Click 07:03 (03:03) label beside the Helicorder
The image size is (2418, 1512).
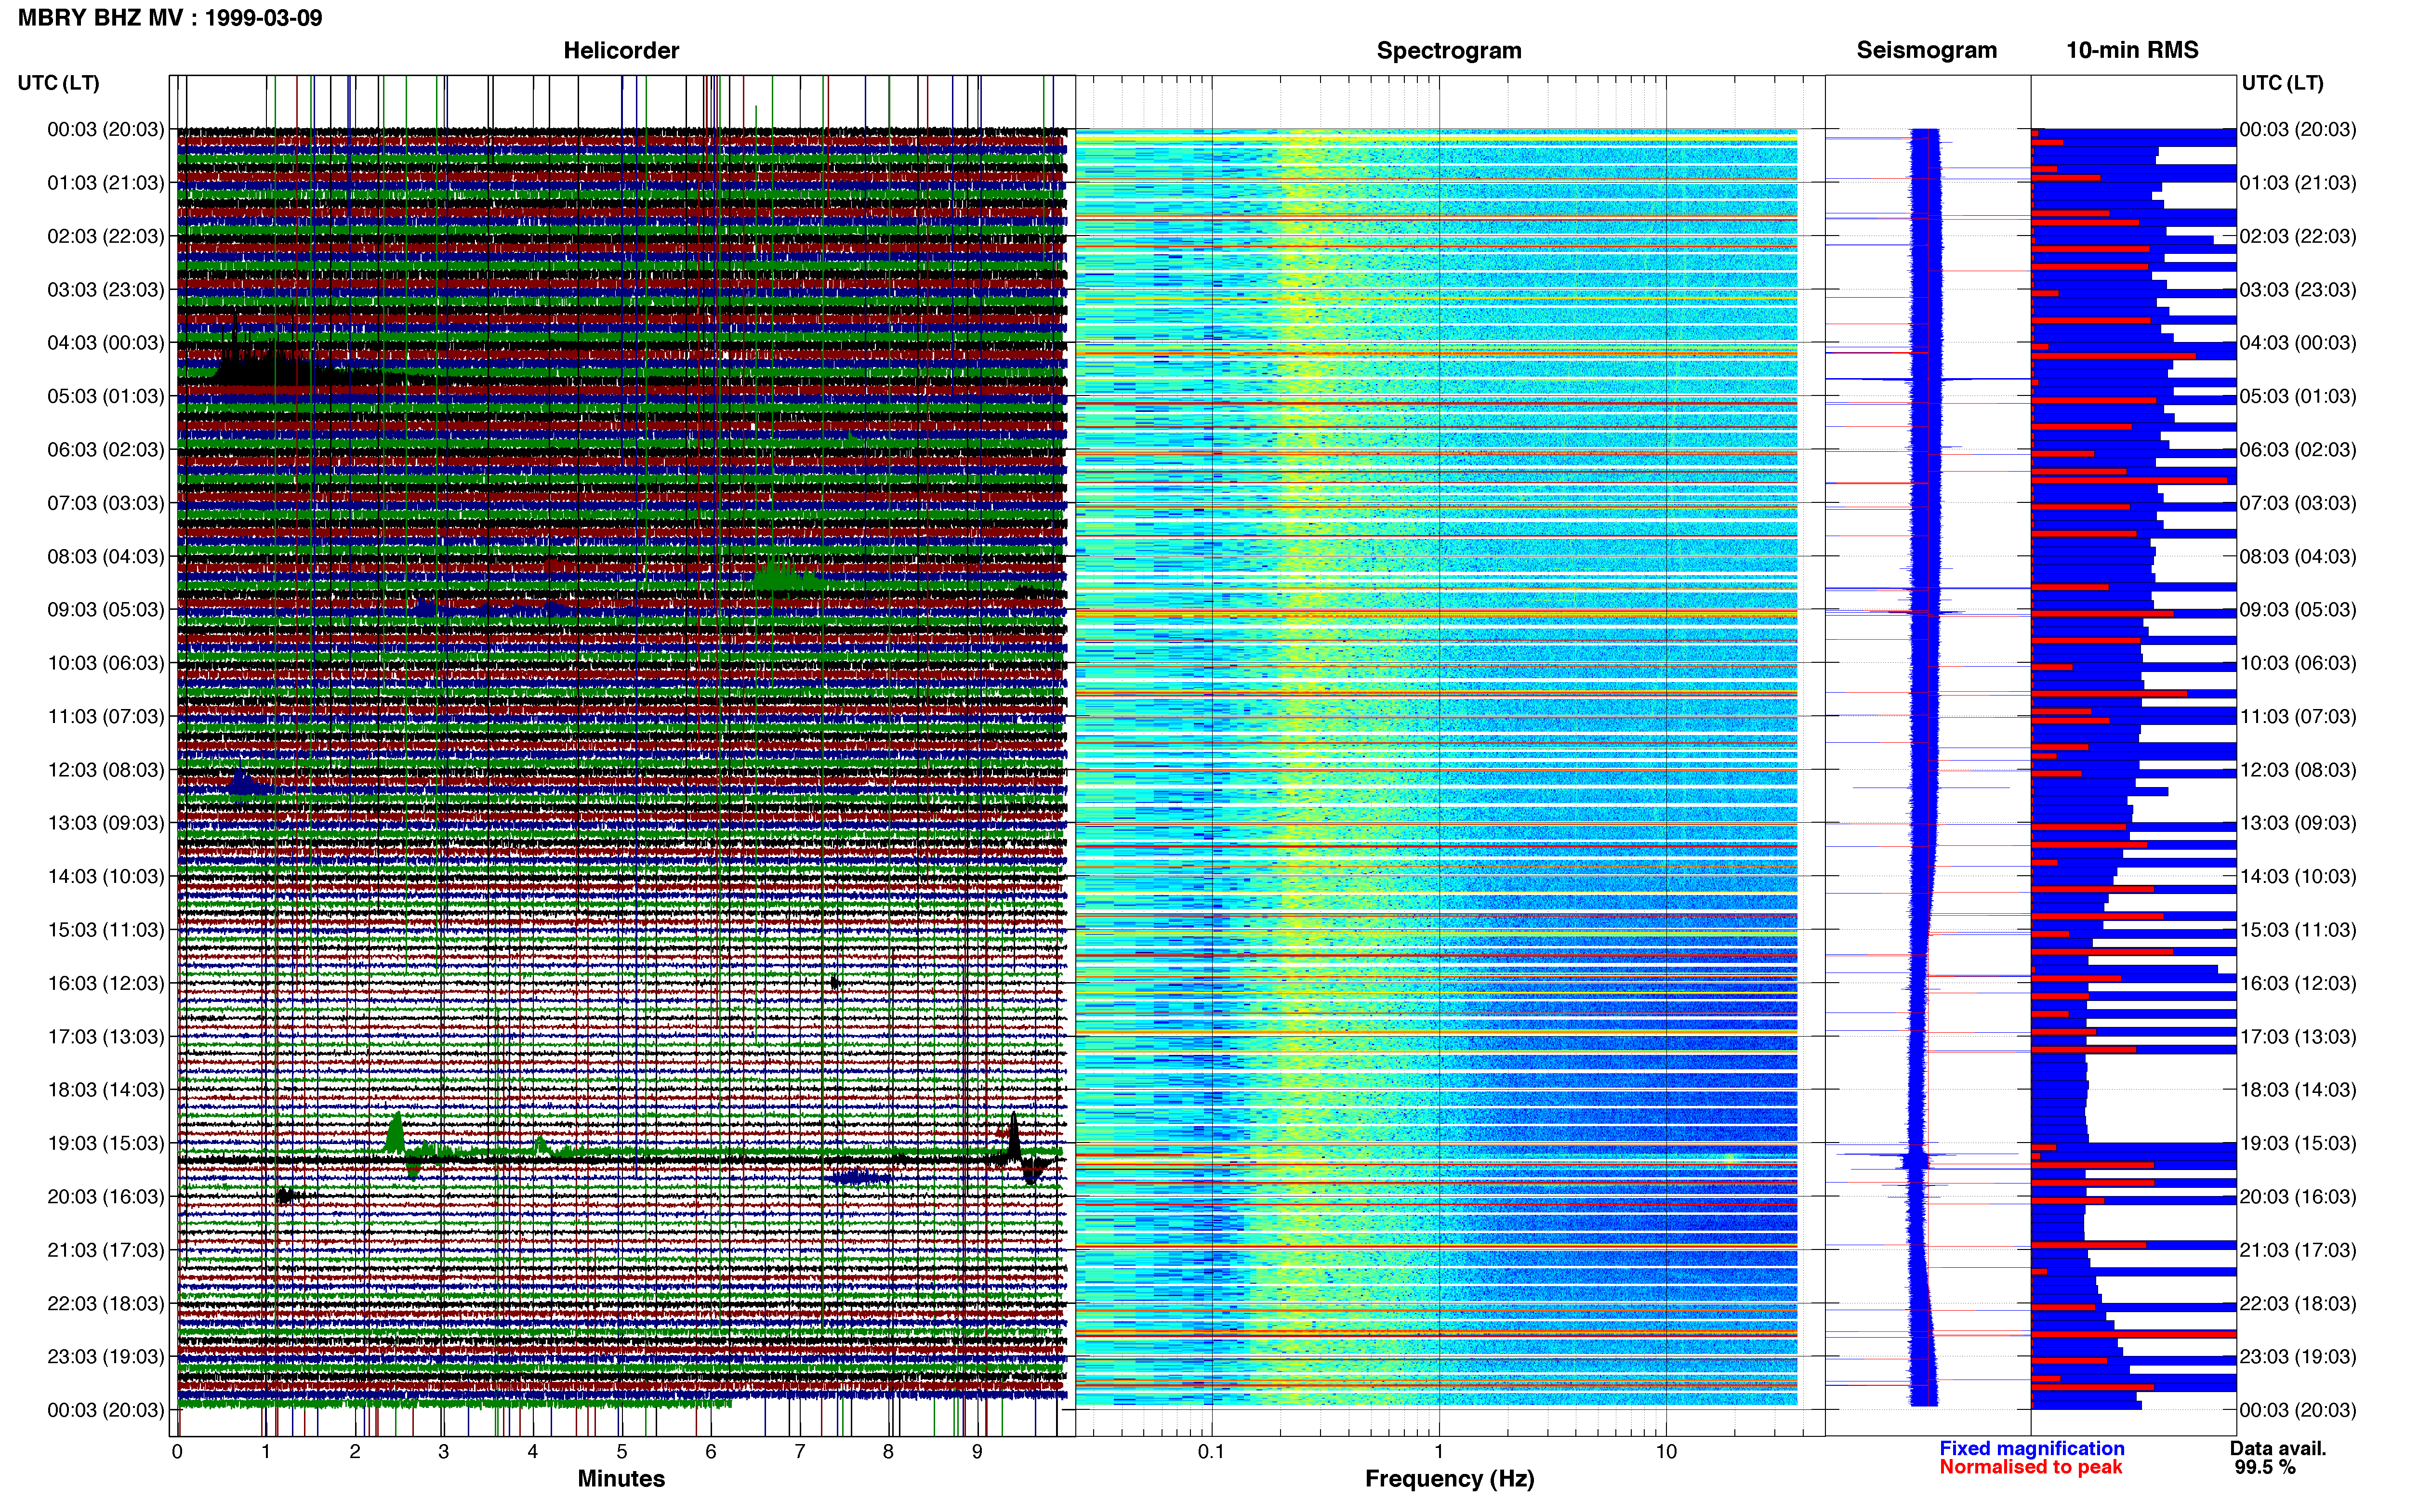click(x=105, y=503)
